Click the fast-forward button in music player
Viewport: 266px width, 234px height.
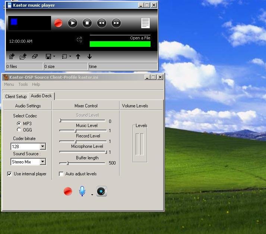click(116, 23)
